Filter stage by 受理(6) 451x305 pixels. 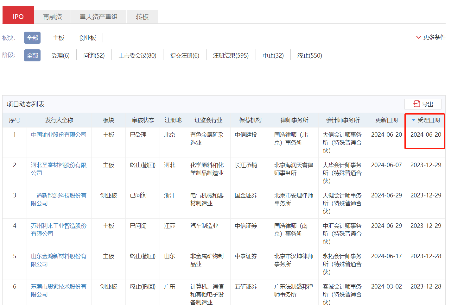point(60,56)
